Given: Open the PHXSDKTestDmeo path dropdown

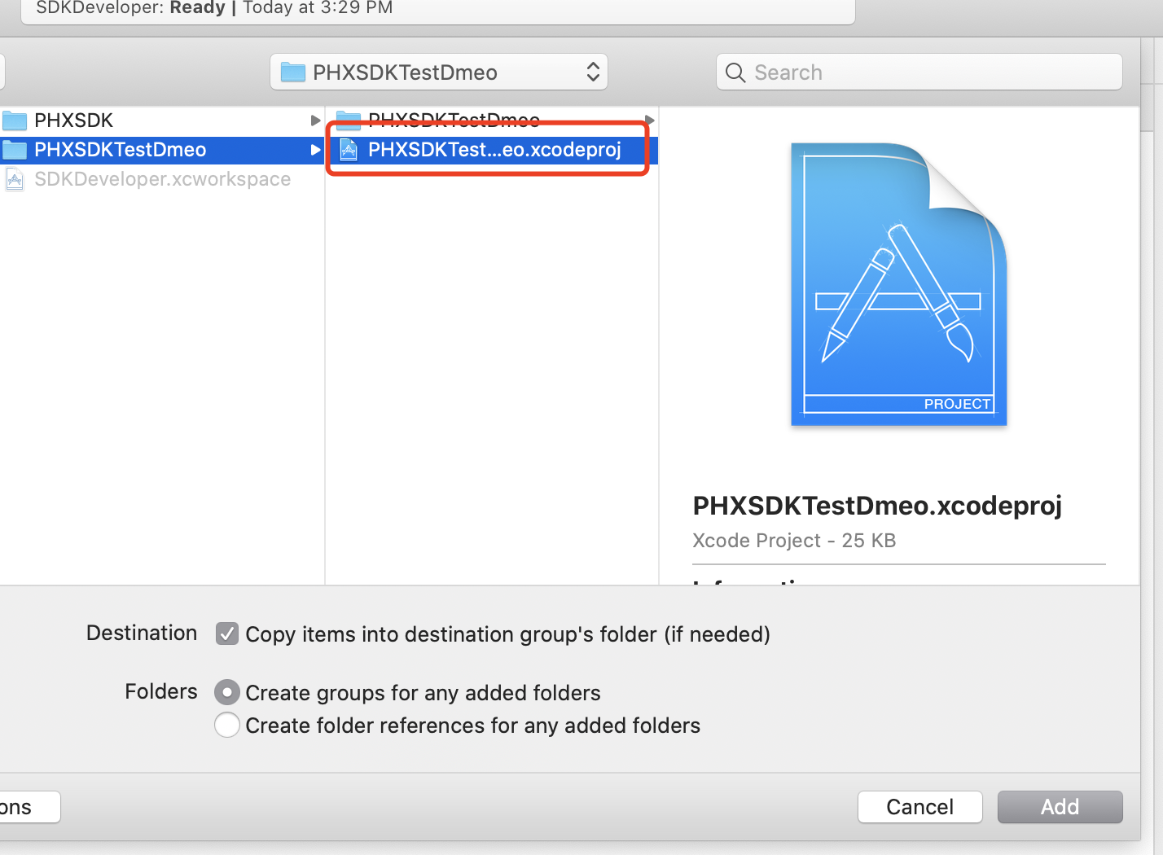Looking at the screenshot, I should 439,72.
